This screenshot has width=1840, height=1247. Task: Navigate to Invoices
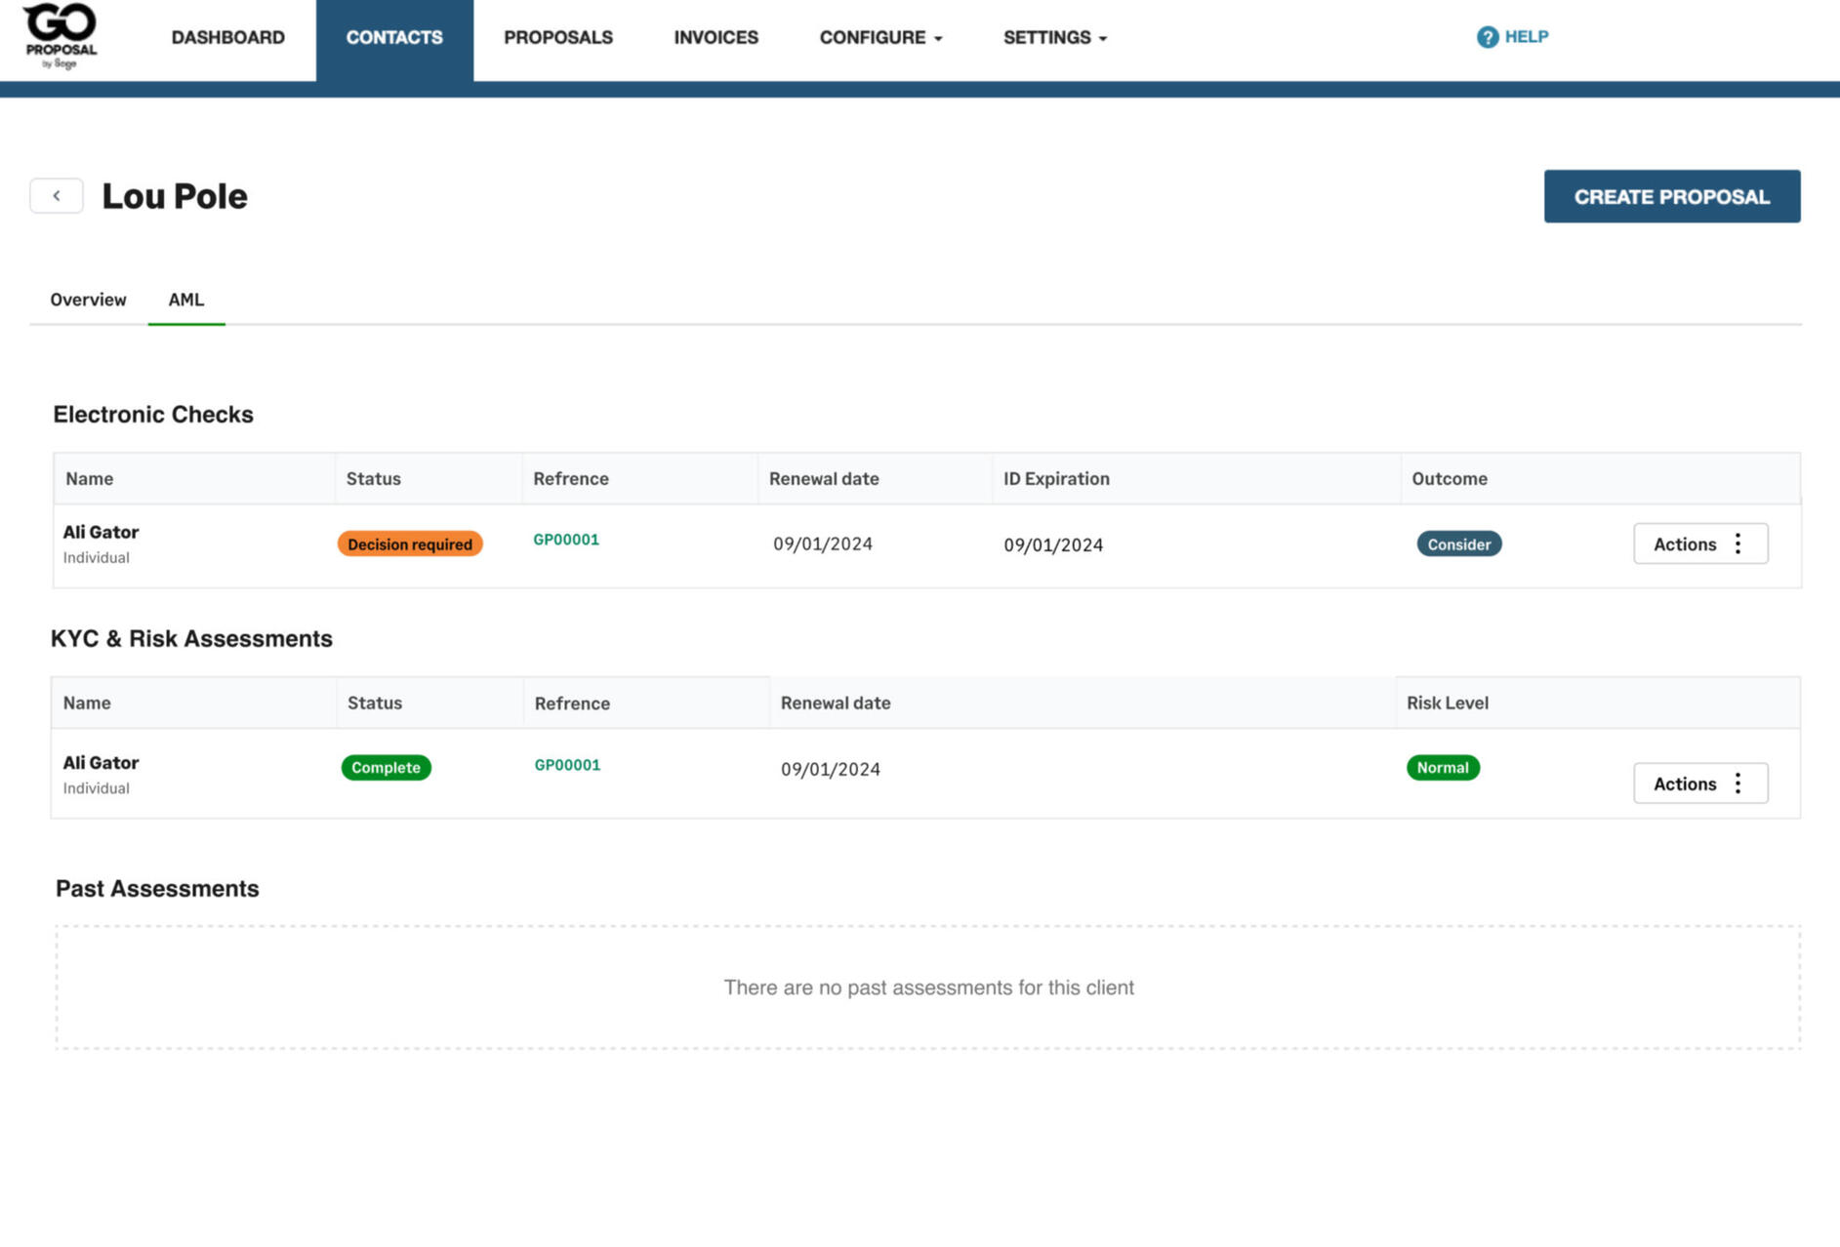[x=716, y=38]
